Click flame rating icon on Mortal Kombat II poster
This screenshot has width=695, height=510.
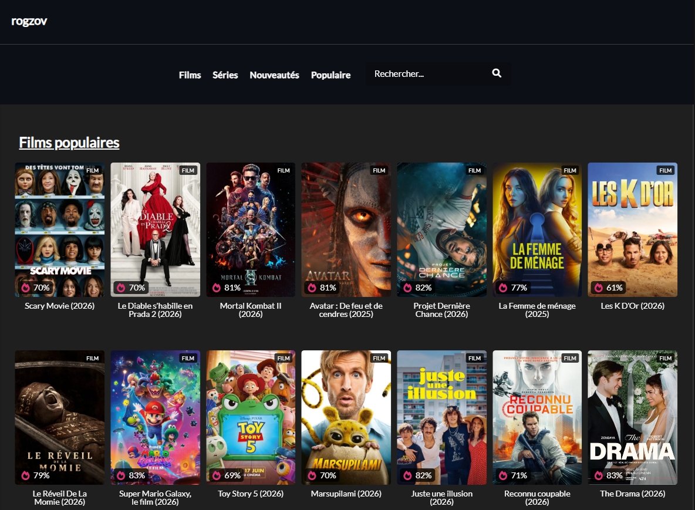pos(217,288)
